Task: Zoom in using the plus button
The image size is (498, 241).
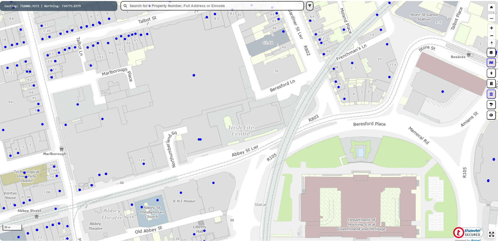Action: point(491,28)
